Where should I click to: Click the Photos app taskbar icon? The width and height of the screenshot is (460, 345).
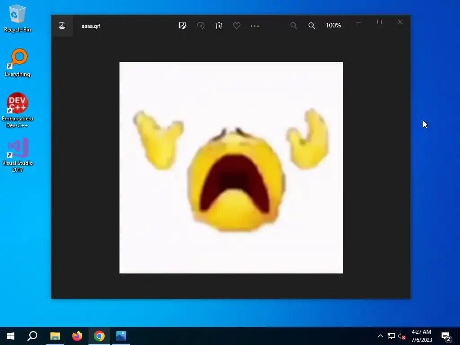121,336
